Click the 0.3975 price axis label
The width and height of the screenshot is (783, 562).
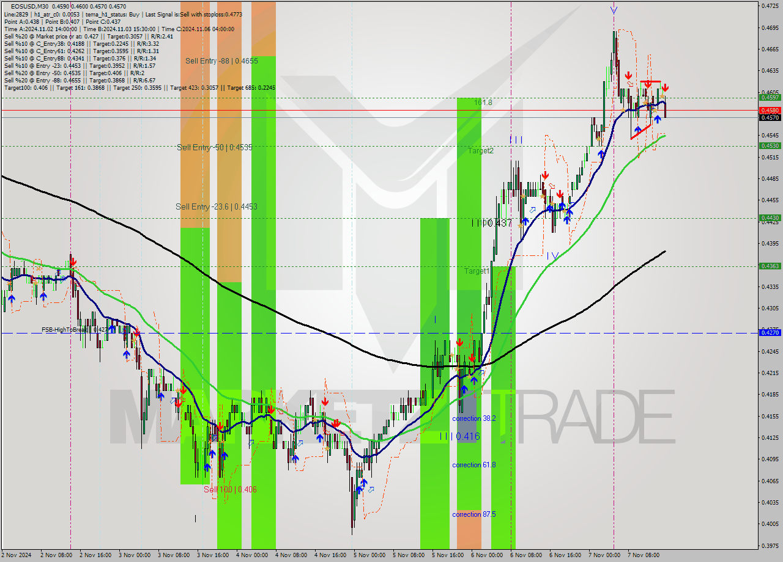(x=770, y=546)
